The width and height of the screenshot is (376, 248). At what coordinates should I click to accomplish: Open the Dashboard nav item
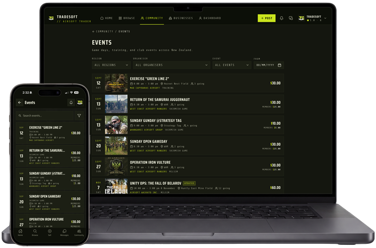click(x=210, y=18)
